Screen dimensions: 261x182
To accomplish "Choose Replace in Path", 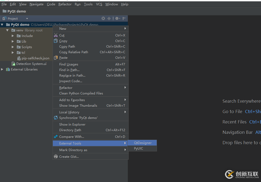I will (90, 76).
